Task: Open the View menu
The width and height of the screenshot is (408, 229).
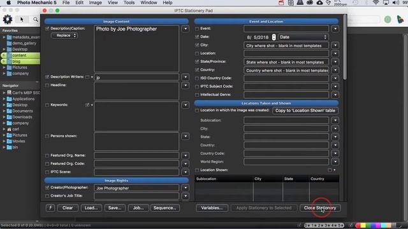Action: (x=113, y=3)
